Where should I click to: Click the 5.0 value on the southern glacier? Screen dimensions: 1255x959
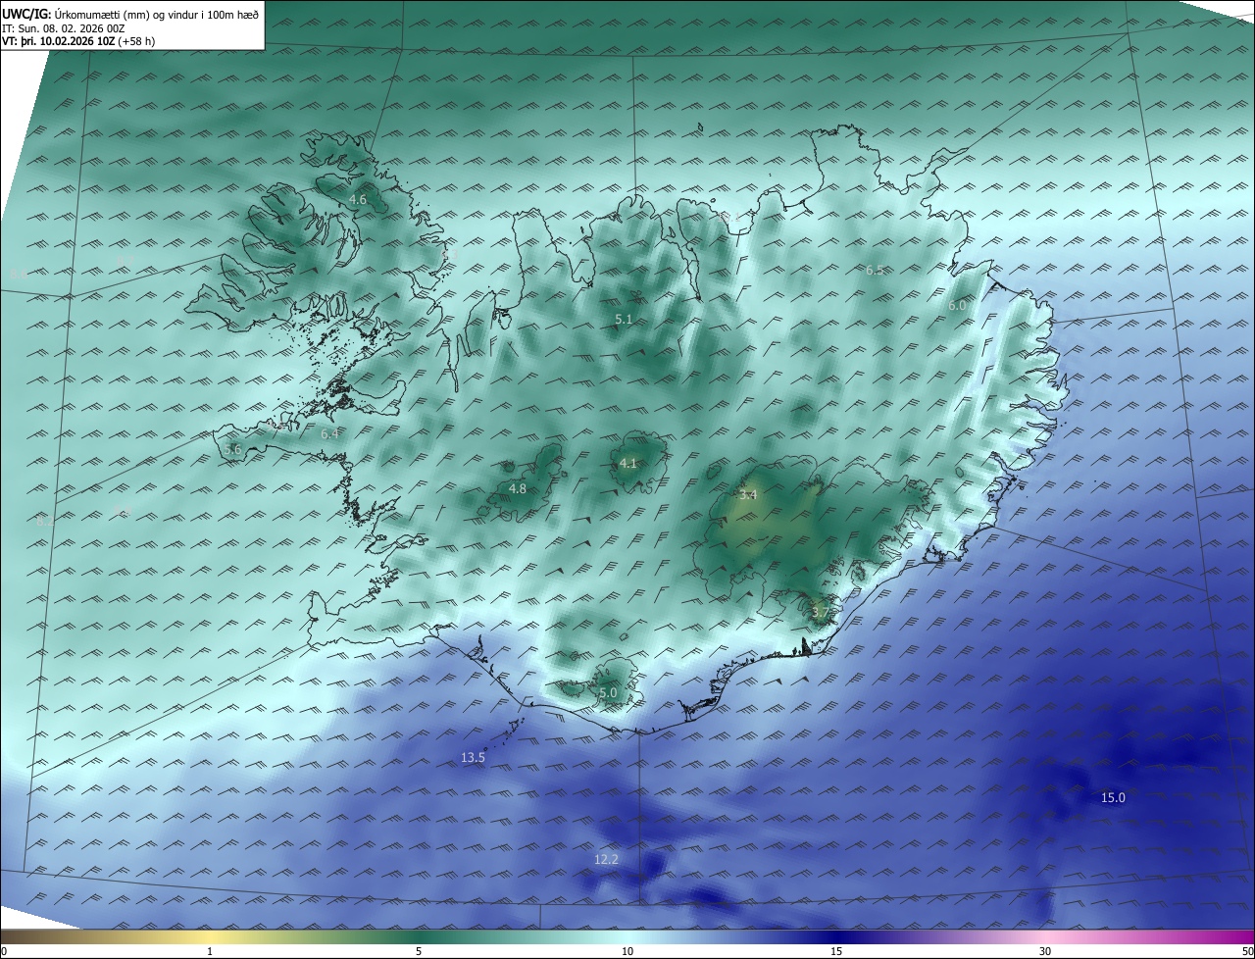[x=608, y=693]
